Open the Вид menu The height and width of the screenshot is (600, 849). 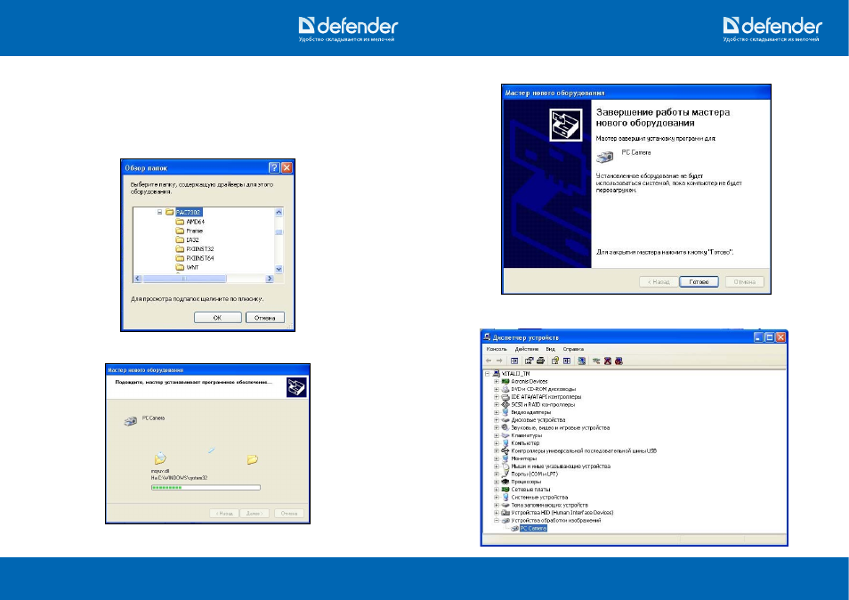(x=551, y=349)
